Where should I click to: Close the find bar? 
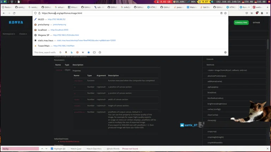[x=267, y=148]
